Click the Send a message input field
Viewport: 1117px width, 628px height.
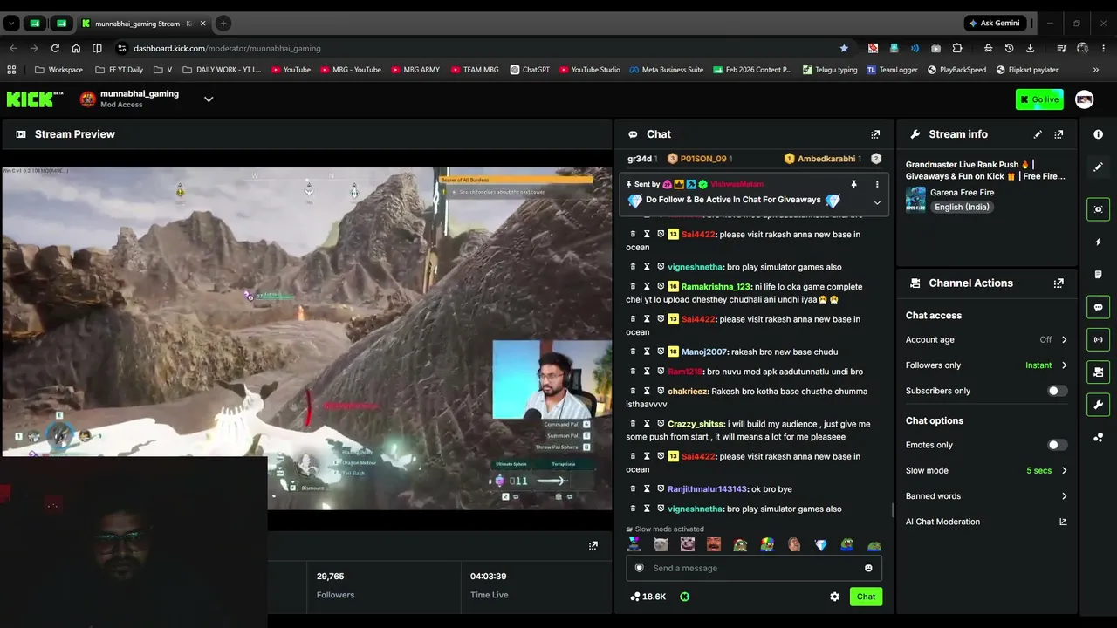[x=754, y=568]
